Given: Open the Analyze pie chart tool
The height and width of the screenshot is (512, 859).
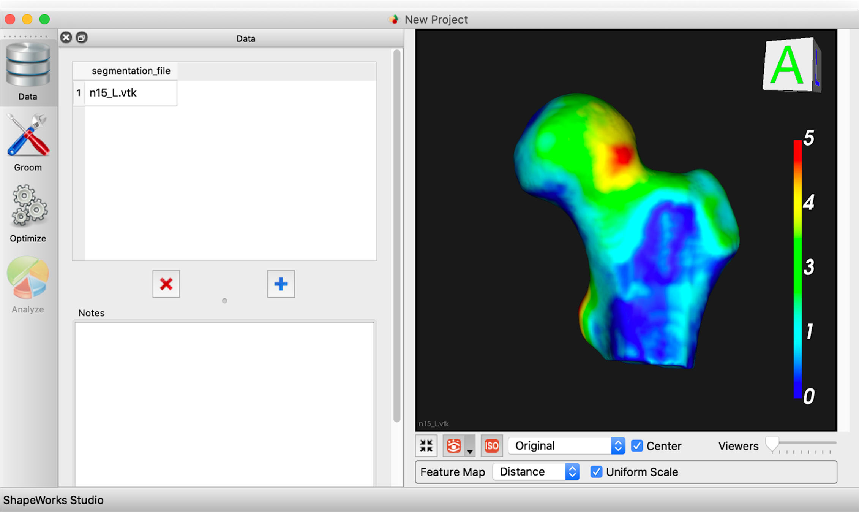Looking at the screenshot, I should (28, 285).
